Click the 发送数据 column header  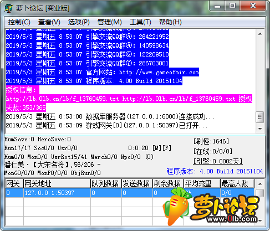[137, 183]
